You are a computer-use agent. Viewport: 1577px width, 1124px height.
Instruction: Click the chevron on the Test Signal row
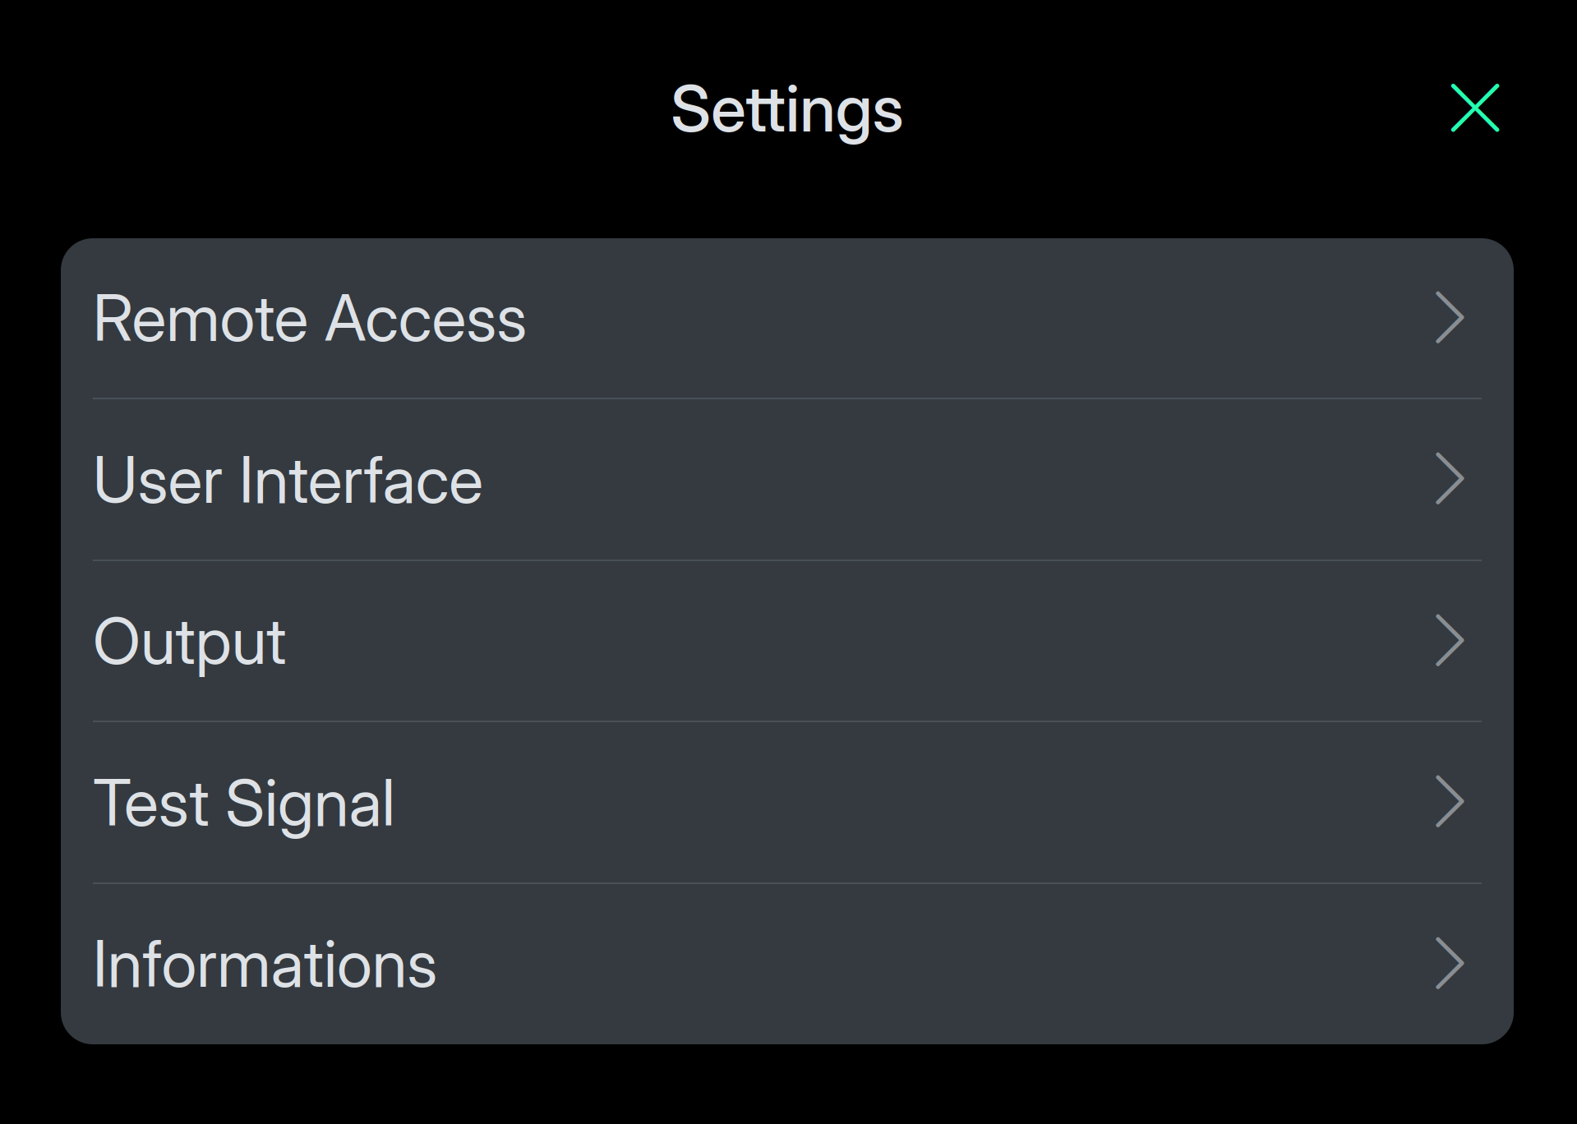pos(1450,802)
